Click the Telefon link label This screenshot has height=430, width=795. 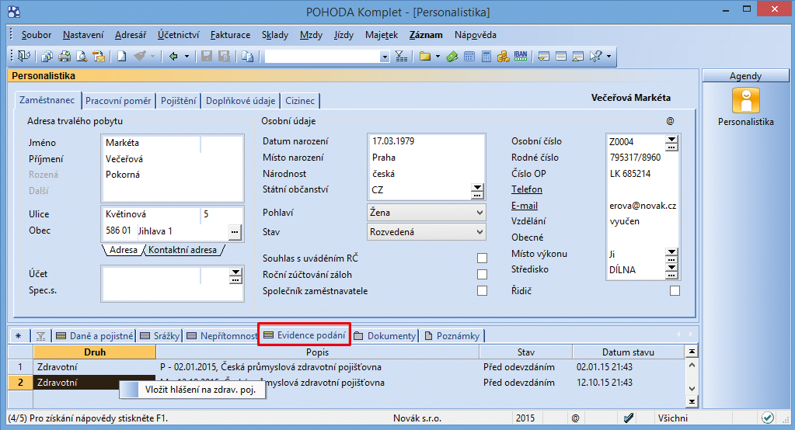coord(527,189)
